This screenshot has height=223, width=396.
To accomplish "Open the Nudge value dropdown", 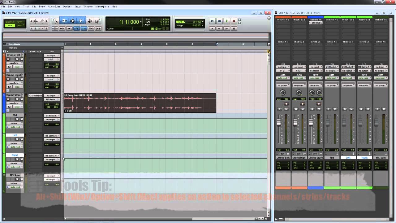I will 202,25.
